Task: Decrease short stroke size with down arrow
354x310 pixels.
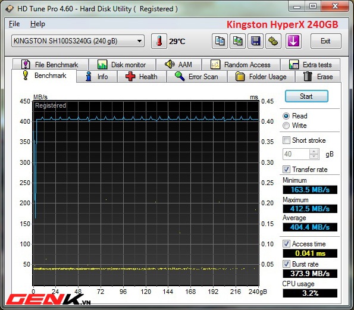Action: pyautogui.click(x=314, y=156)
